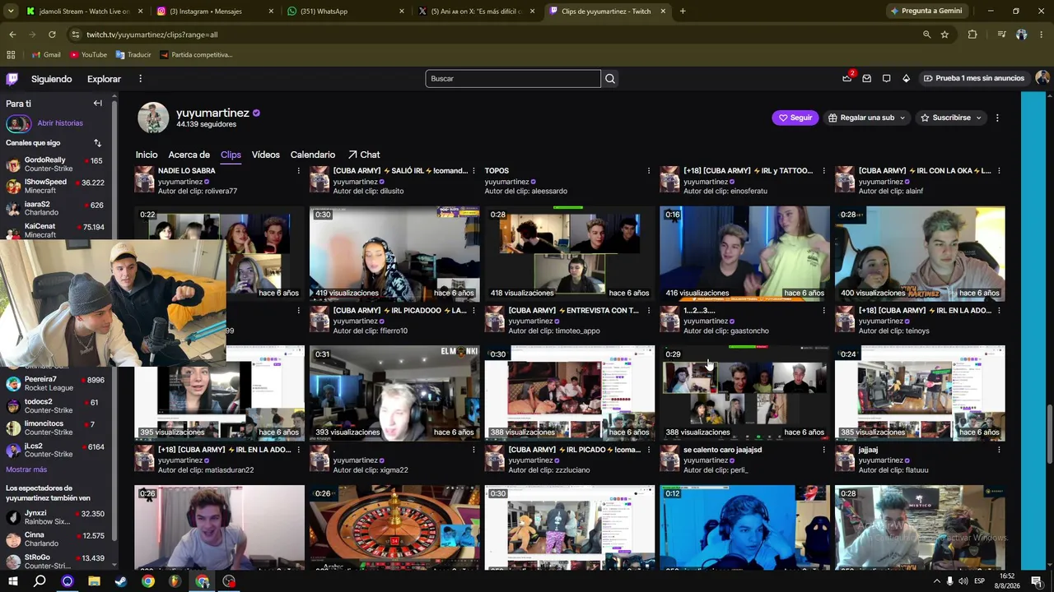
Task: Open the Vídeos tab
Action: [x=265, y=155]
